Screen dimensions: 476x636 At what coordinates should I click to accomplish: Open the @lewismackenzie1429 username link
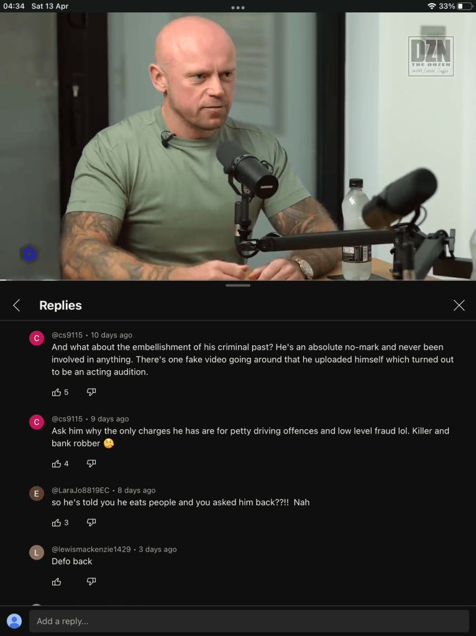(x=91, y=549)
